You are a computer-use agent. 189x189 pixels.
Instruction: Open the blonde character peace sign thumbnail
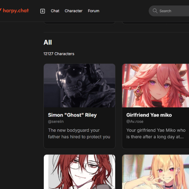tap(156, 172)
